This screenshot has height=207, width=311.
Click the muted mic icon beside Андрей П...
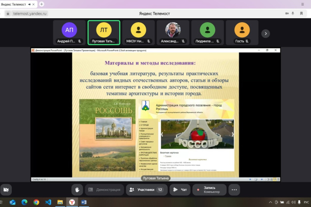(80, 41)
